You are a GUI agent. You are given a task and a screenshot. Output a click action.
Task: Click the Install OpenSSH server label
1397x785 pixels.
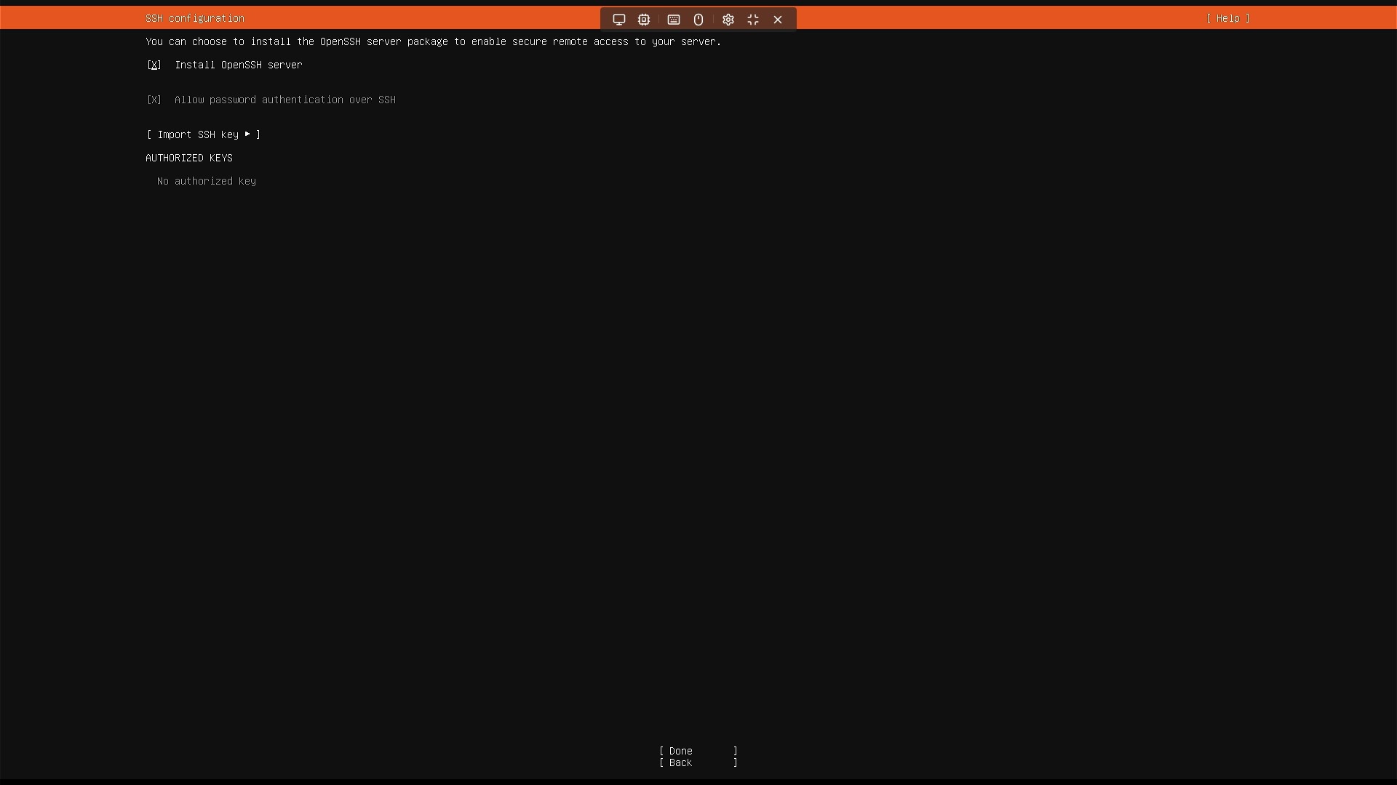coord(239,65)
